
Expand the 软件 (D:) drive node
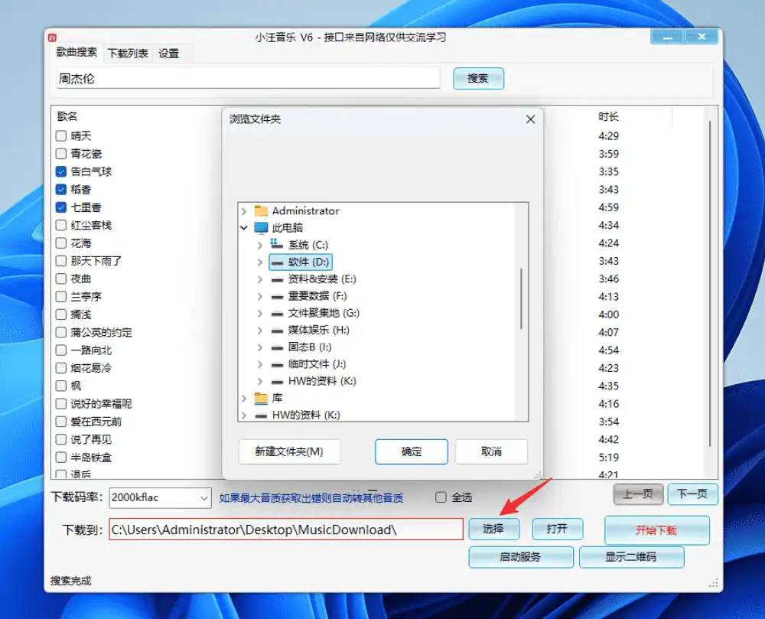tap(260, 262)
